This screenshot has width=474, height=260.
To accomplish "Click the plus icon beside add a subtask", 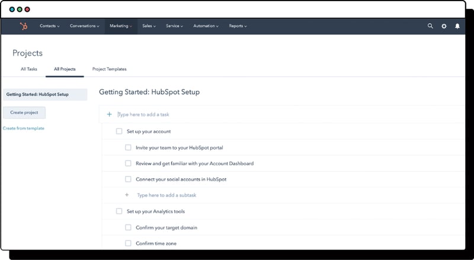I will pyautogui.click(x=127, y=195).
